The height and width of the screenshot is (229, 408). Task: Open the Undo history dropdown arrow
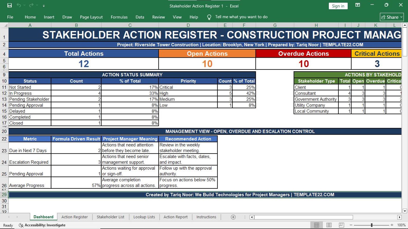tap(25, 5)
